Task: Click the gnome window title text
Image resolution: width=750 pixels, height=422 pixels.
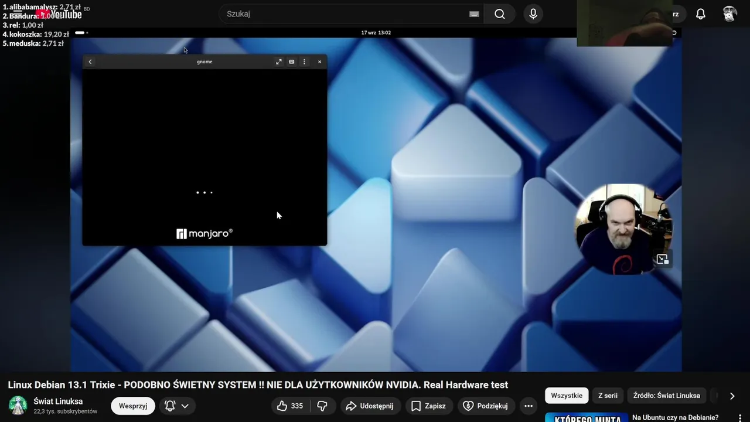Action: click(204, 62)
